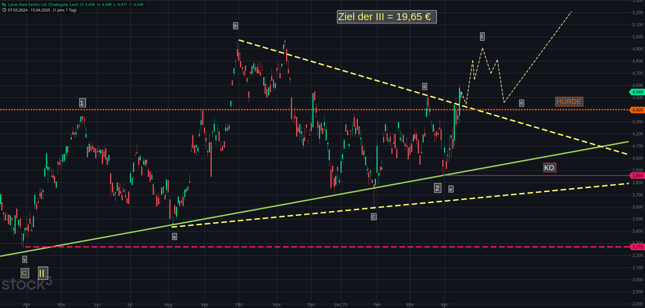Image resolution: width=645 pixels, height=308 pixels.
Task: Select the wave label 'd' near March high
Action: (x=424, y=87)
